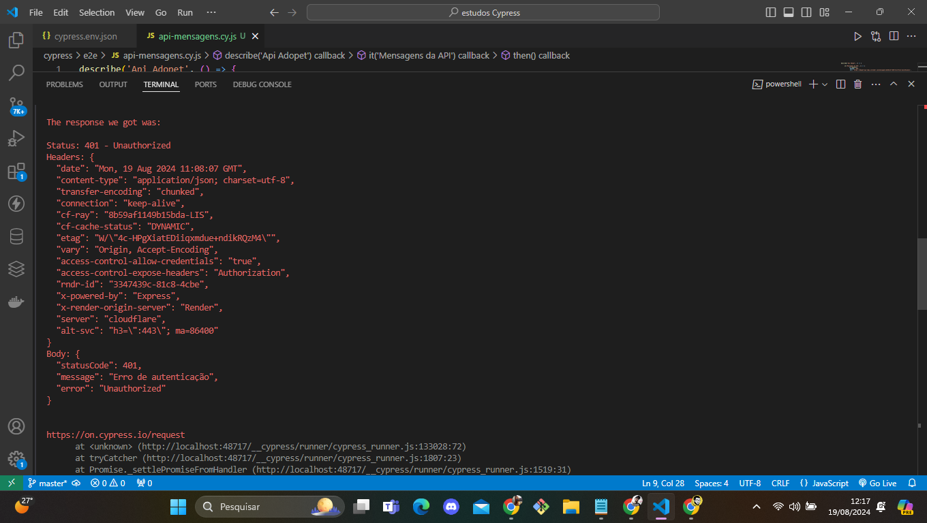The width and height of the screenshot is (927, 523).
Task: Open the Selection menu
Action: click(97, 12)
